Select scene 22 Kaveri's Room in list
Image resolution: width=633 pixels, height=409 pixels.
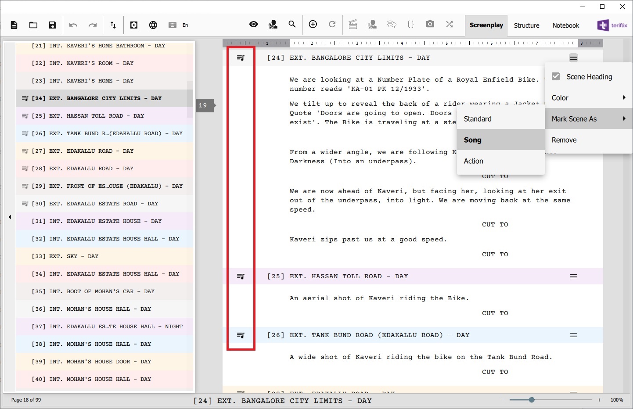click(x=104, y=63)
